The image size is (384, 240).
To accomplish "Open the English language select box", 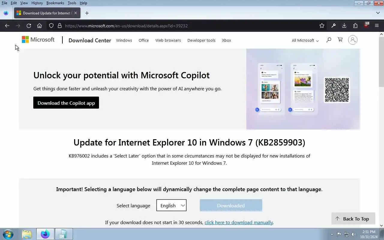I will 171,205.
